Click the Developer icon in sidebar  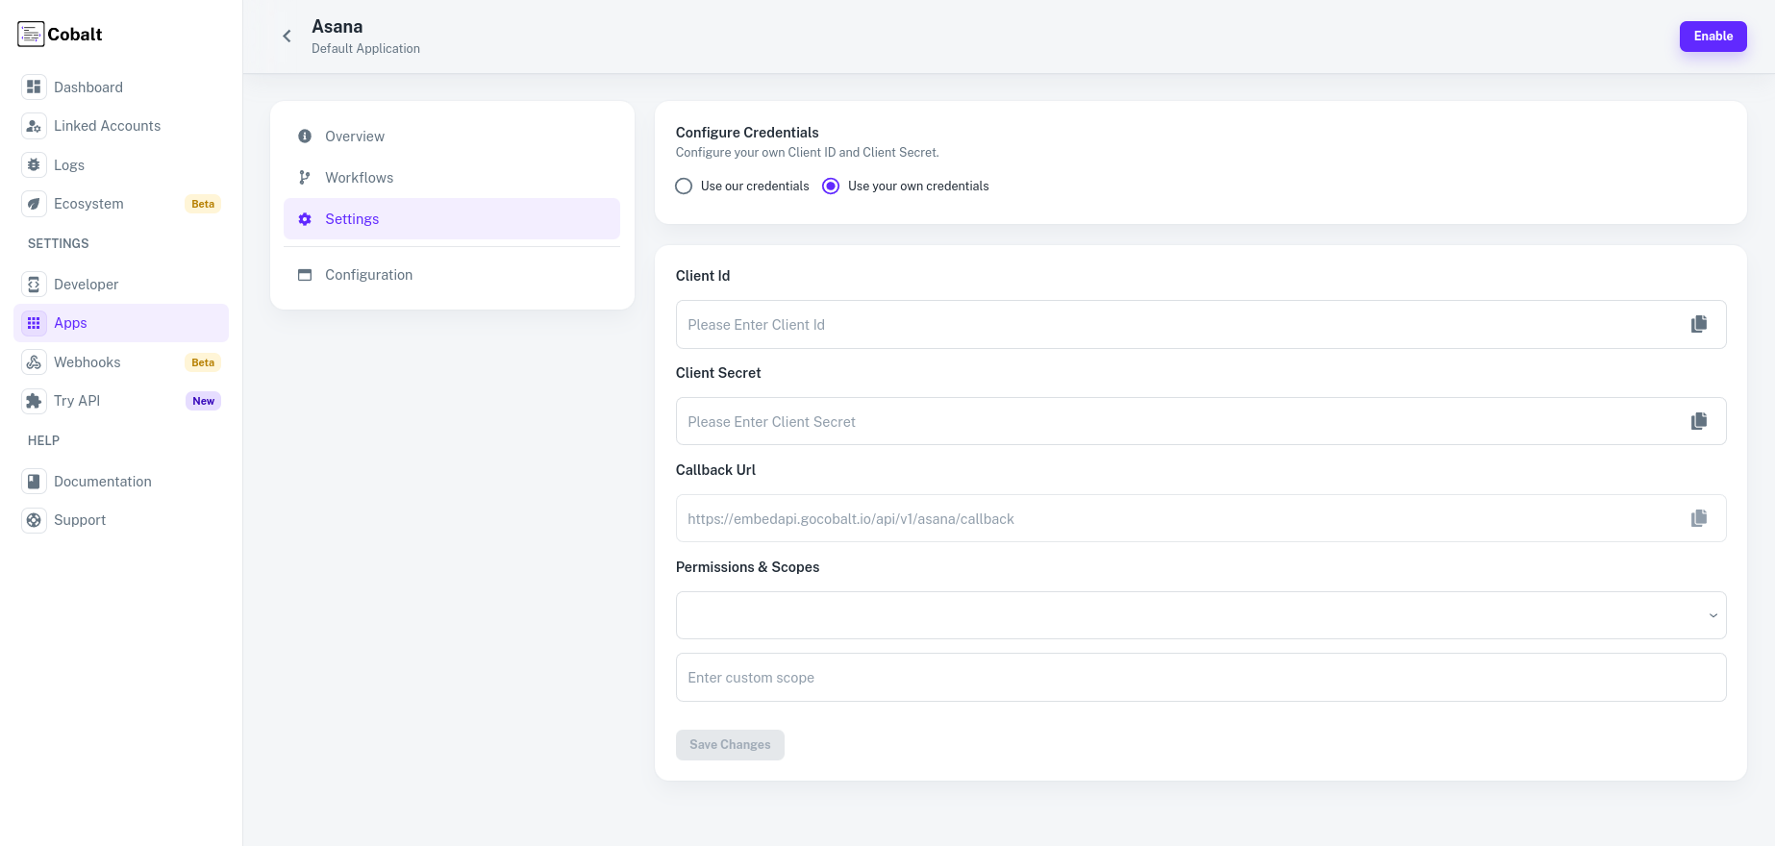pyautogui.click(x=34, y=285)
